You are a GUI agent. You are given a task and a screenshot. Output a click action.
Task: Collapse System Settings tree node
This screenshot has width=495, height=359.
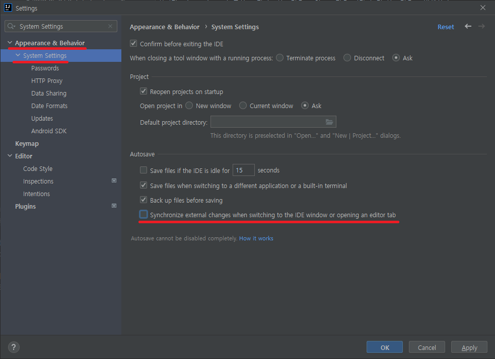coord(18,55)
